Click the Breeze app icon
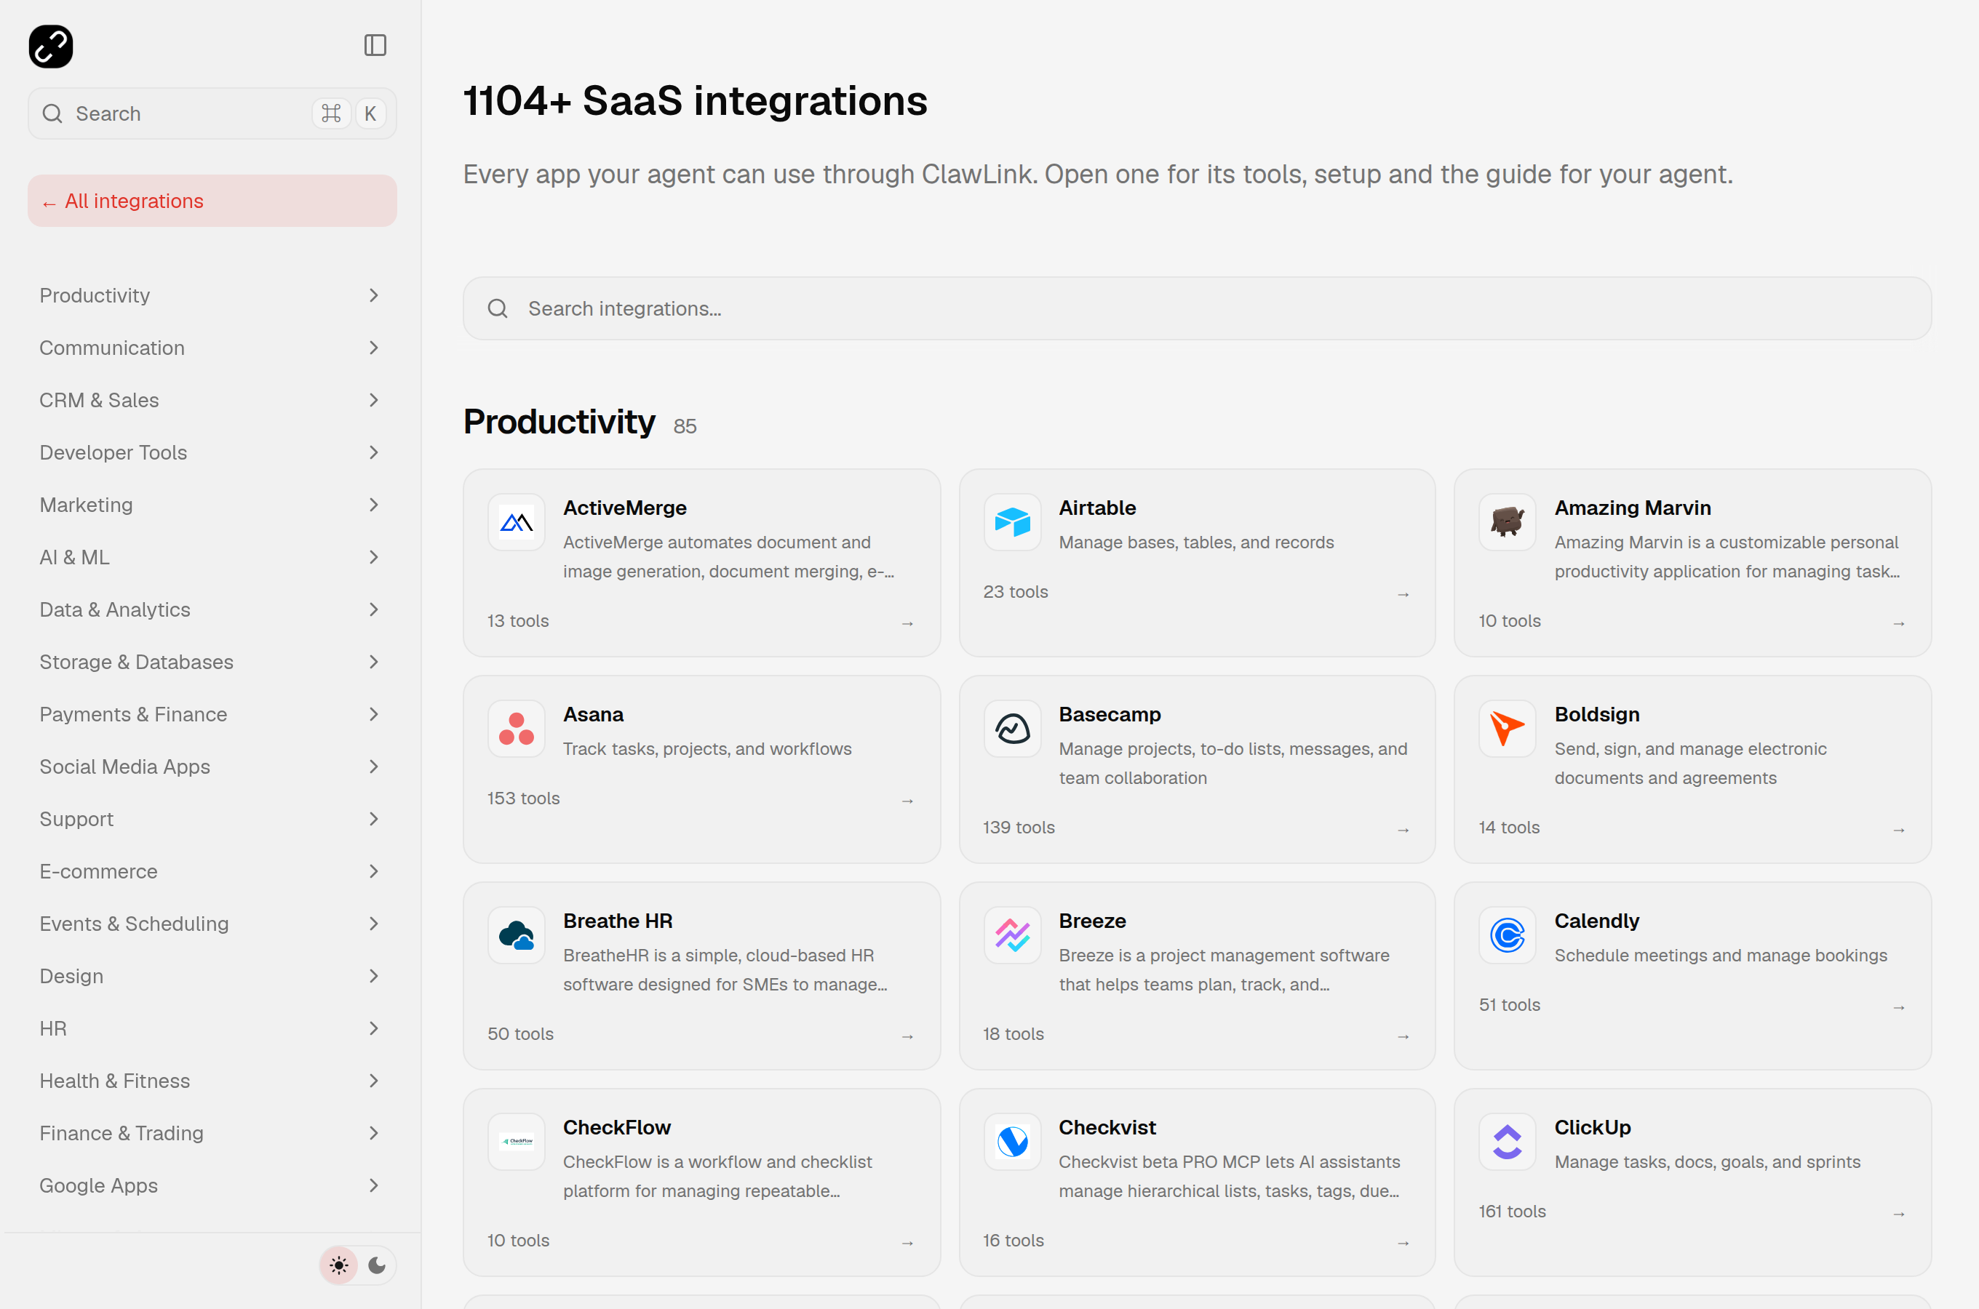The image size is (1979, 1309). coord(1012,935)
